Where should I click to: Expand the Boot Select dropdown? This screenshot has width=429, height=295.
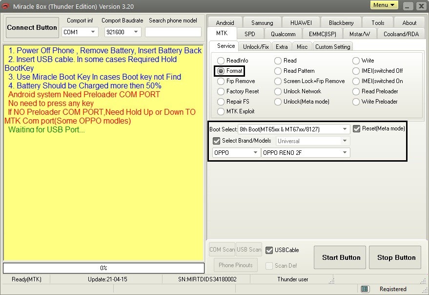294,129
